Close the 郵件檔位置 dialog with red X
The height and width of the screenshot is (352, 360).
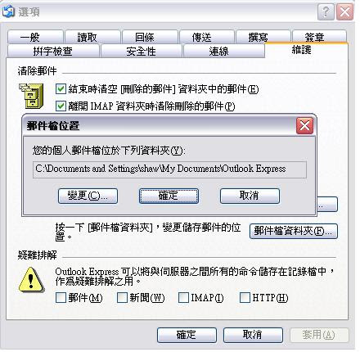pos(304,126)
